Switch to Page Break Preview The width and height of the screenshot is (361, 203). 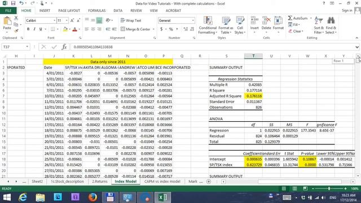click(x=305, y=188)
